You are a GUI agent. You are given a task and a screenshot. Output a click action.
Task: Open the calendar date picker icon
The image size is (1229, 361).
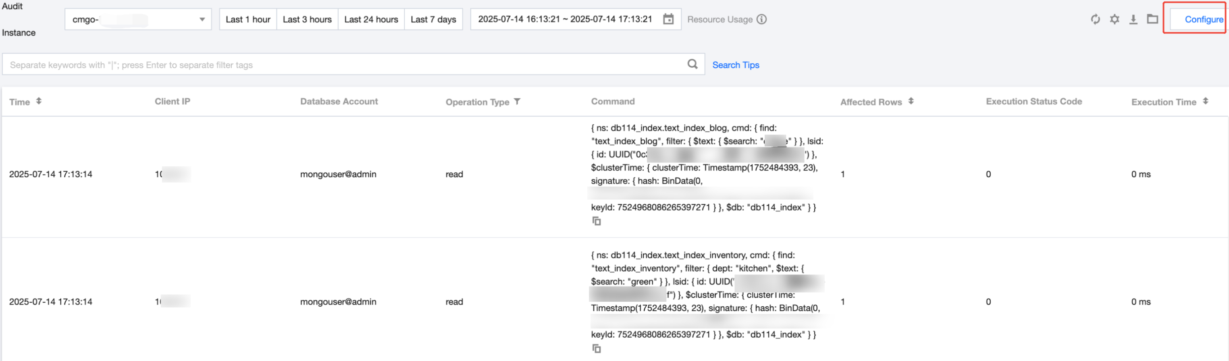tap(668, 19)
